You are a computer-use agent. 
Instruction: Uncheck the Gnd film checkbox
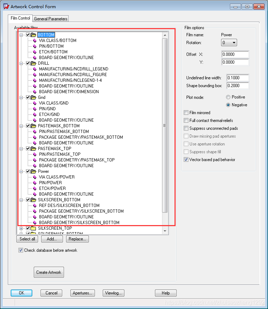tap(28, 97)
